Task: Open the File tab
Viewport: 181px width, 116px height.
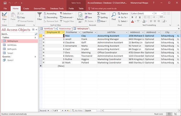Action: [5, 8]
